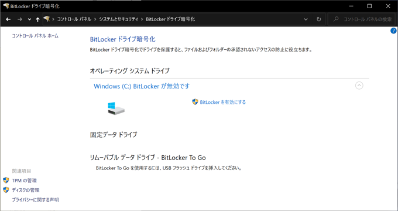The image size is (398, 211).
Task: Open システムとセキュリティ breadcrumb
Action: [119, 19]
